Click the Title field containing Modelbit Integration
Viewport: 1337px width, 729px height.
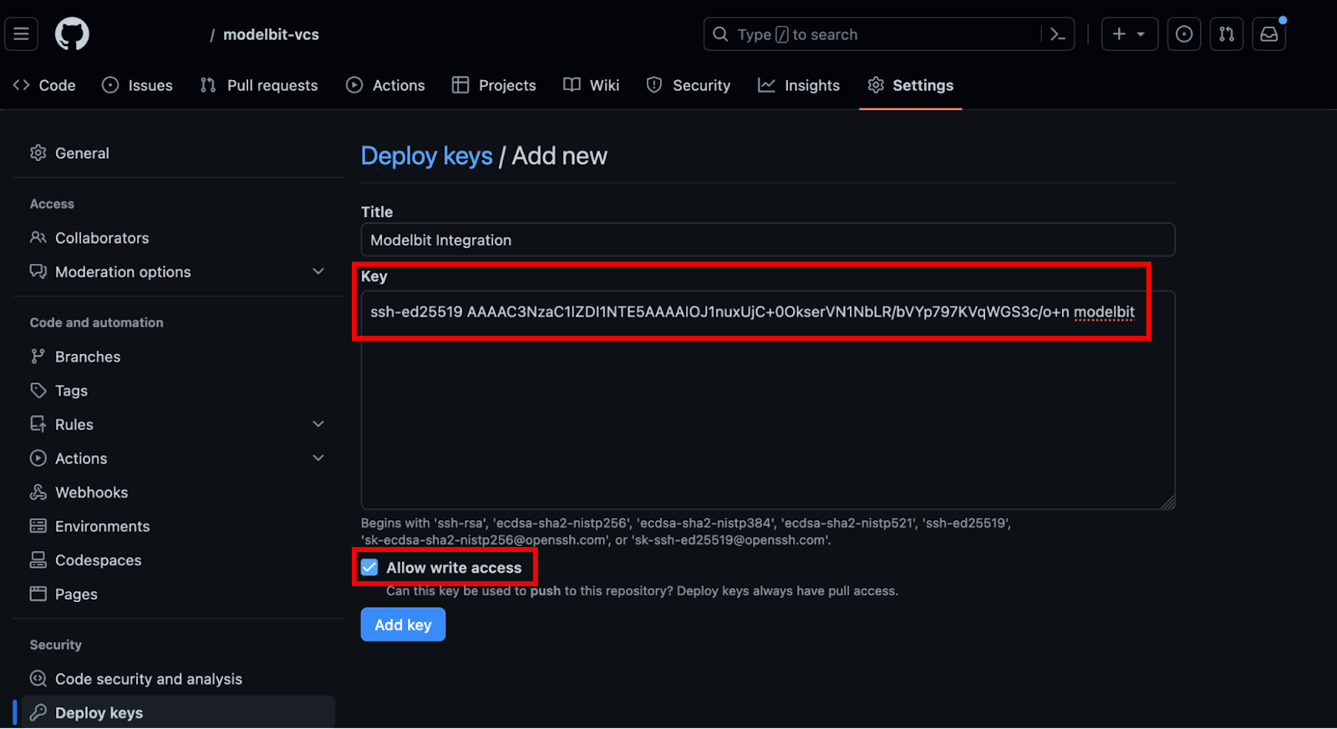(768, 240)
